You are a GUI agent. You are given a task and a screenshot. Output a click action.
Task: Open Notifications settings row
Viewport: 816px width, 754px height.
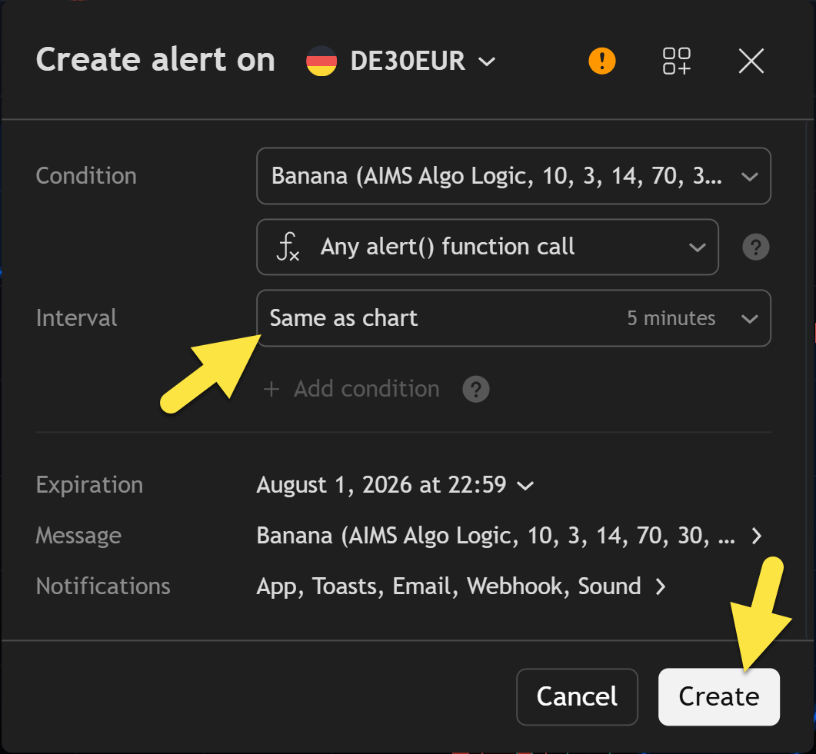[461, 586]
